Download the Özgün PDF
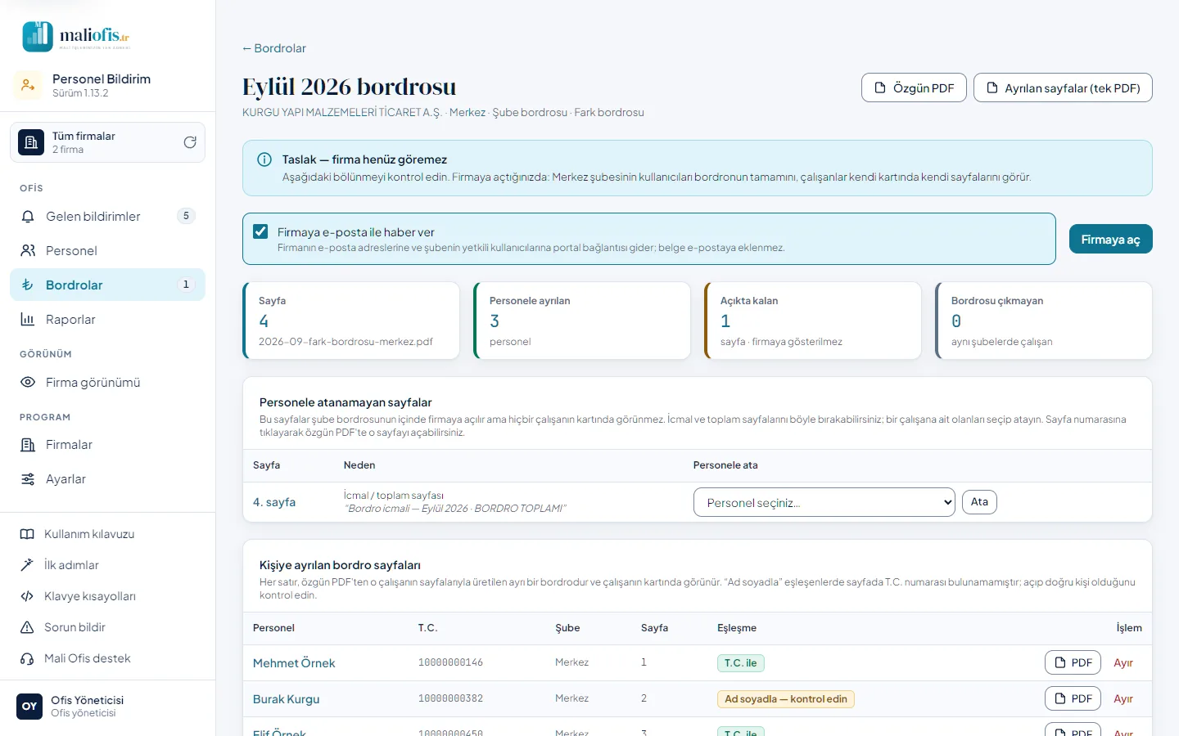This screenshot has height=736, width=1179. (914, 88)
